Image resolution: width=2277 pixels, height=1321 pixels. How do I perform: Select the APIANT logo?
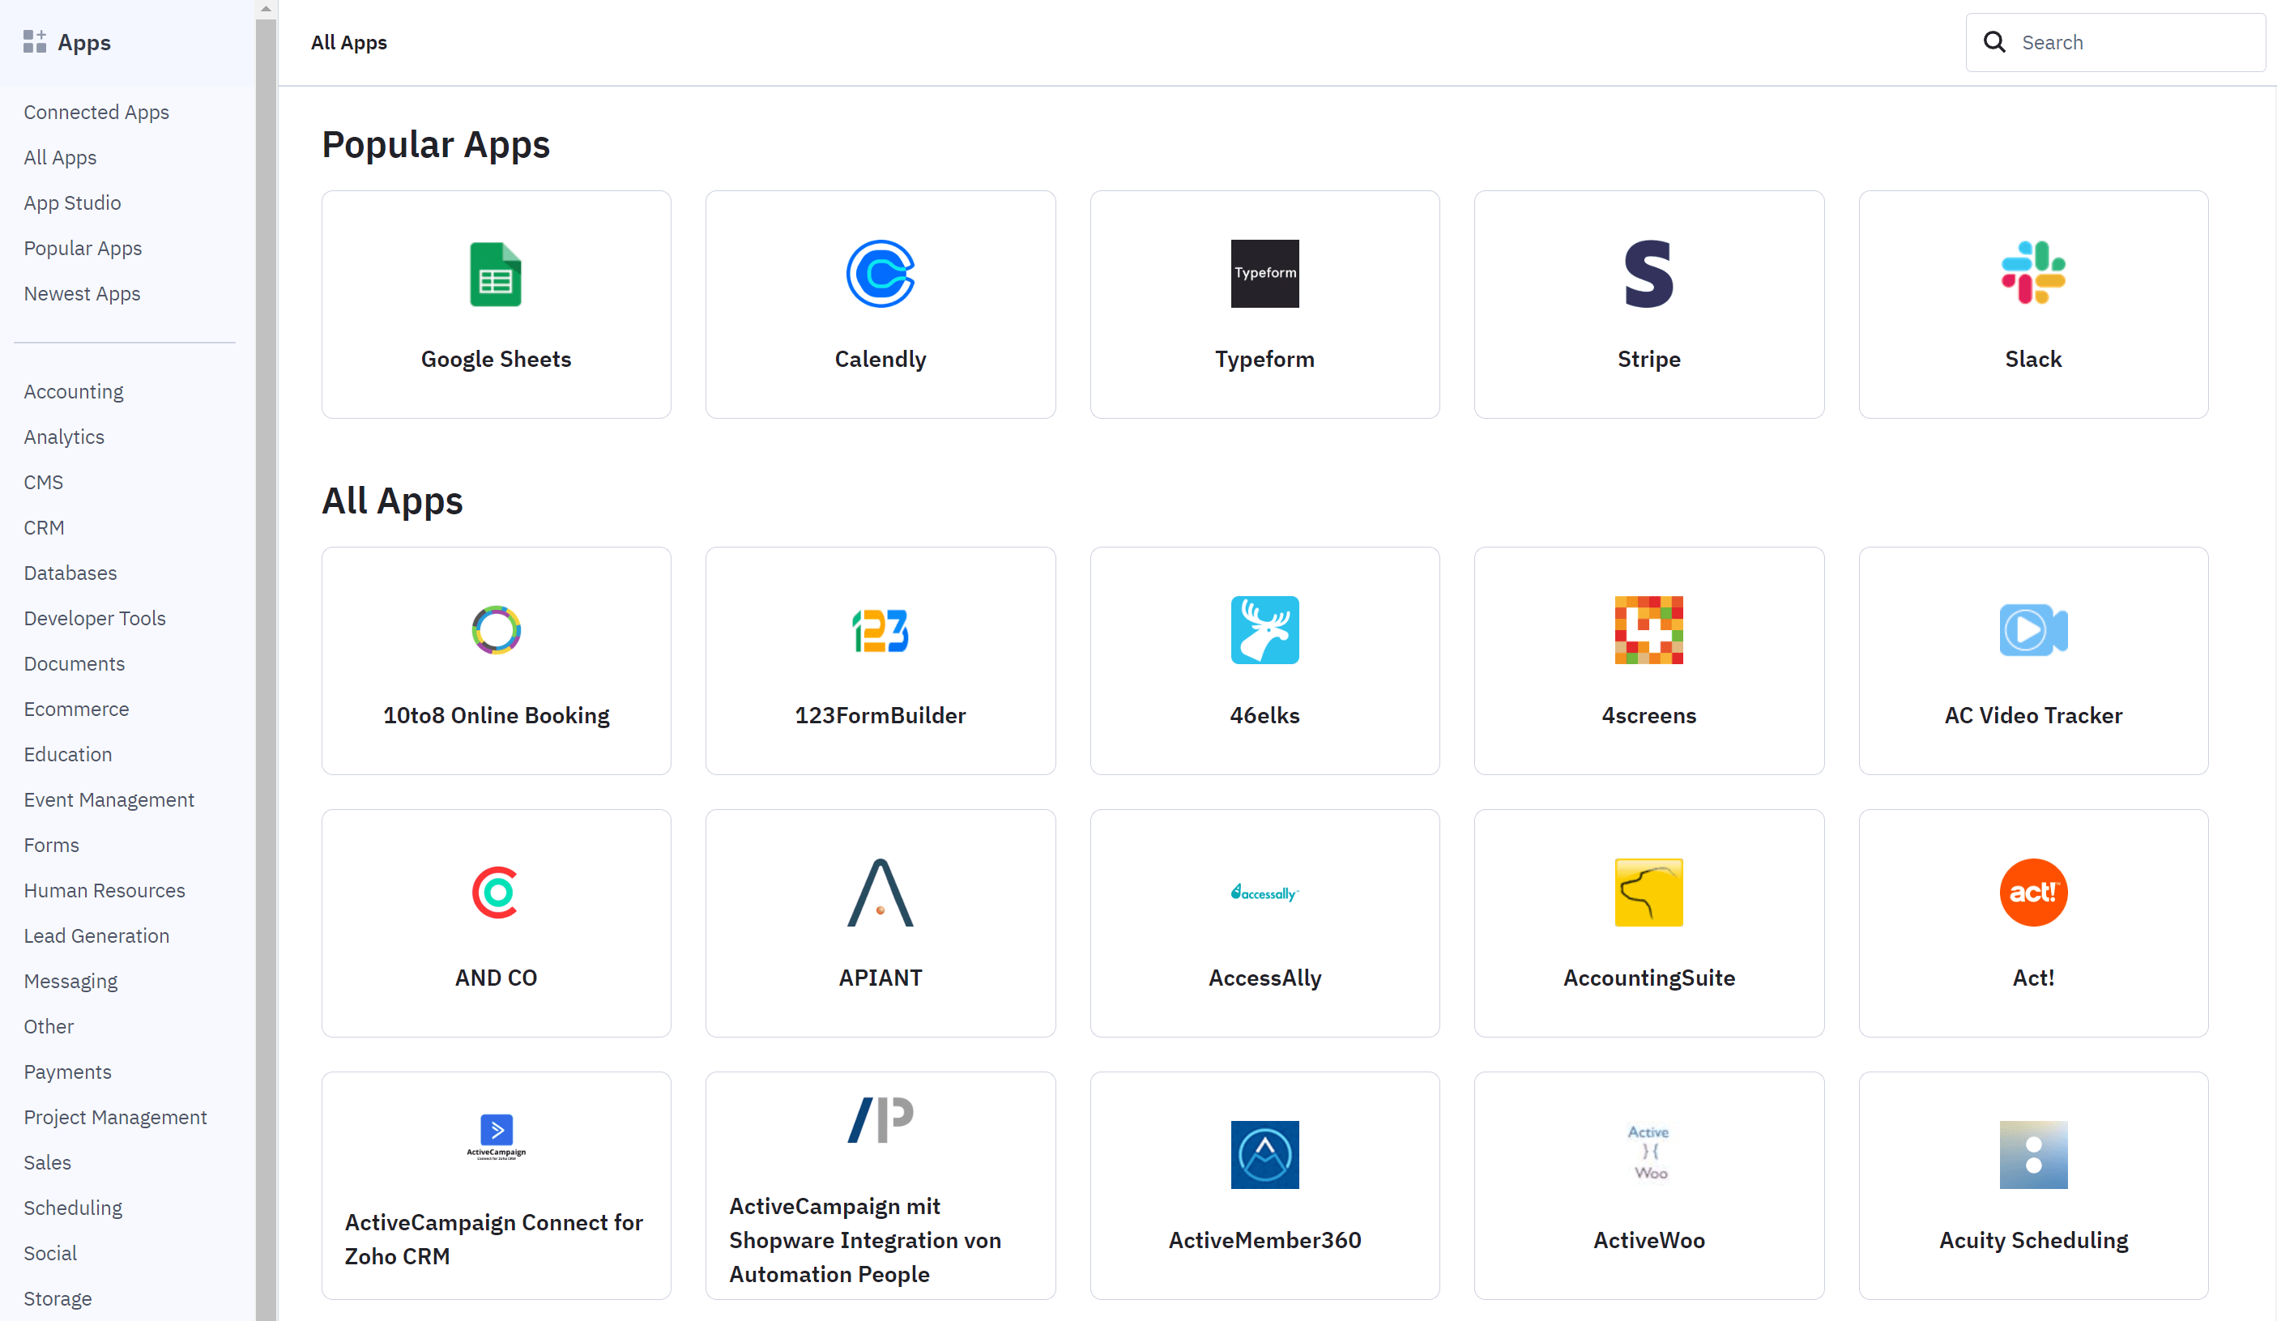[x=880, y=892]
